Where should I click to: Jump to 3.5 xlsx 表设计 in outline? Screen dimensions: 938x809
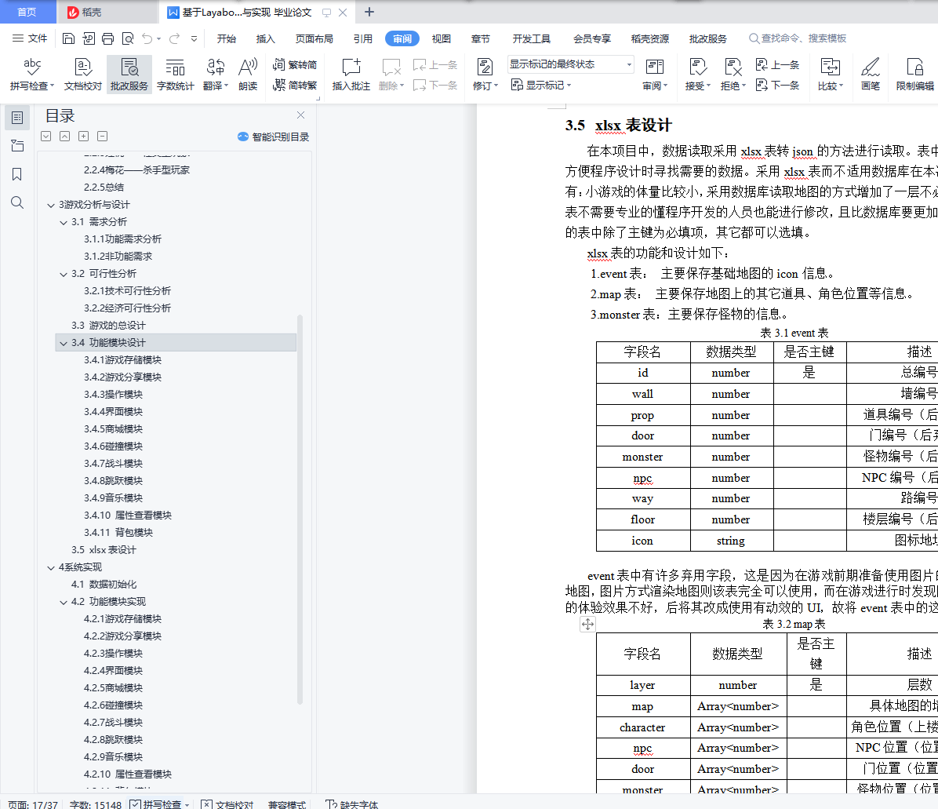(104, 550)
